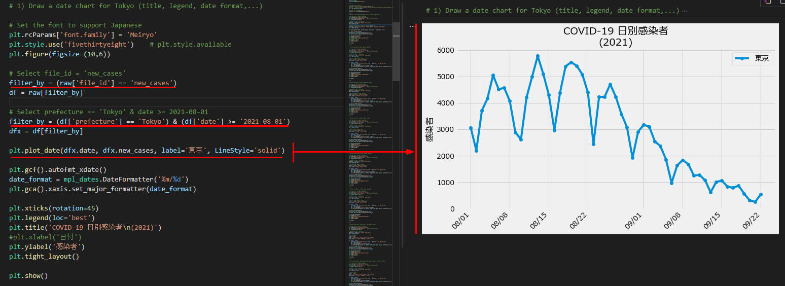
Task: Click the 3000 y-axis tick label
Action: [445, 129]
